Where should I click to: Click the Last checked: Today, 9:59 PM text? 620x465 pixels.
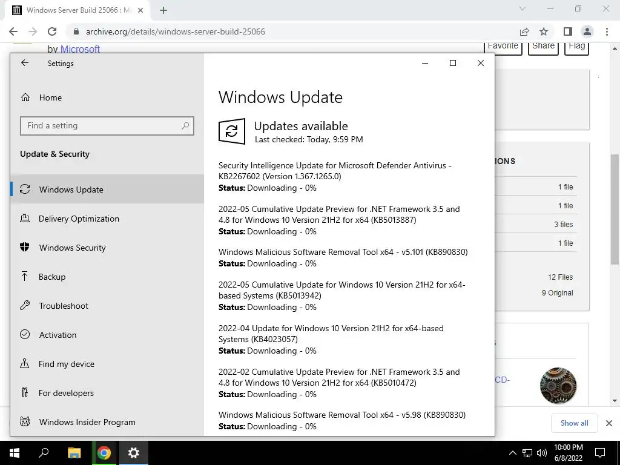coord(309,139)
